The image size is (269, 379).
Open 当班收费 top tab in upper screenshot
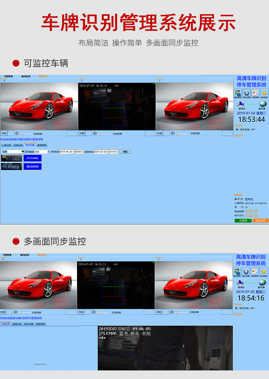8,76
